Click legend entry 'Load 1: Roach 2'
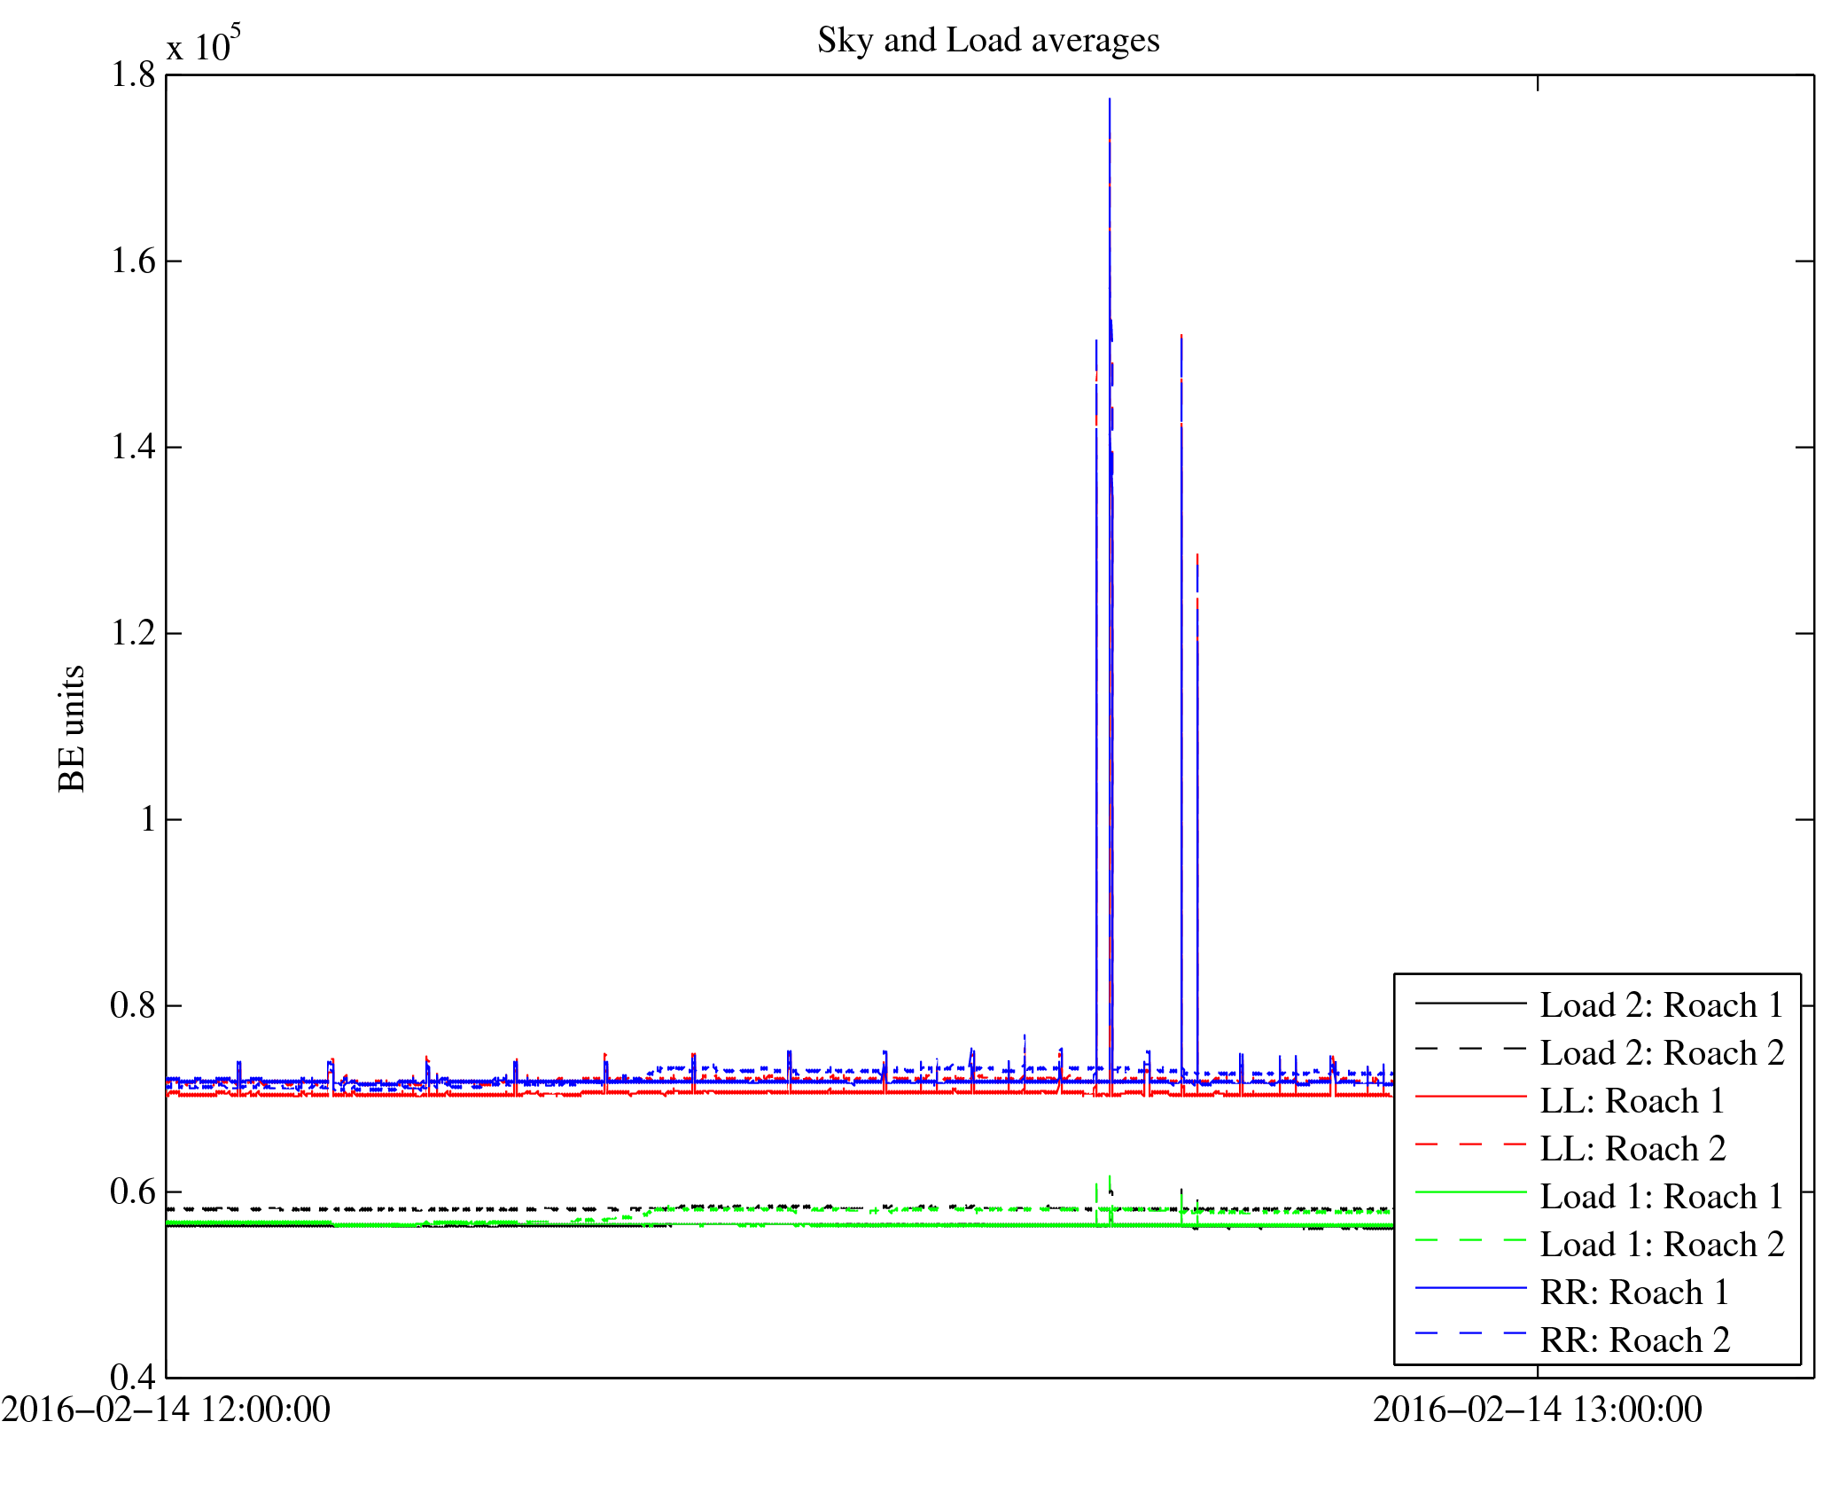 click(1661, 1245)
